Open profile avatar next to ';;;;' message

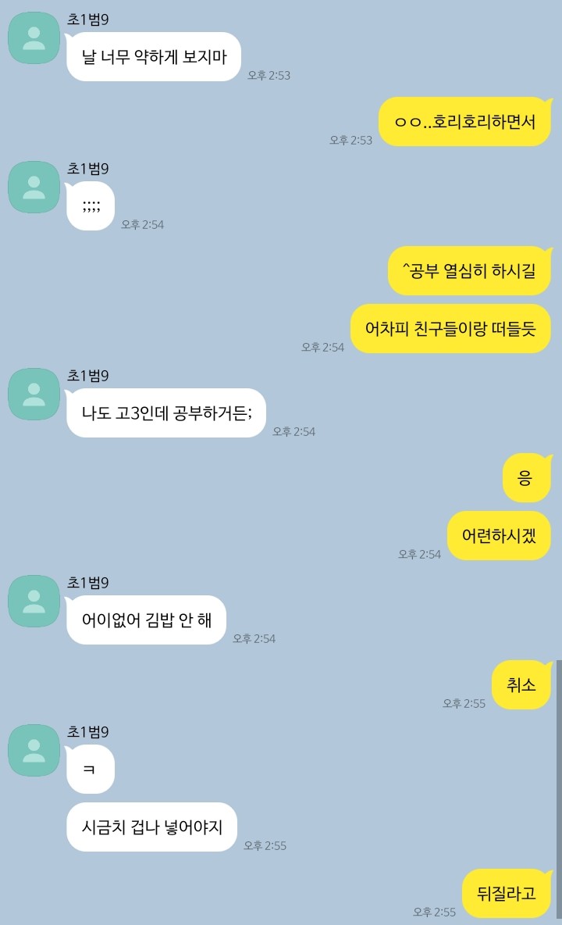pyautogui.click(x=34, y=187)
